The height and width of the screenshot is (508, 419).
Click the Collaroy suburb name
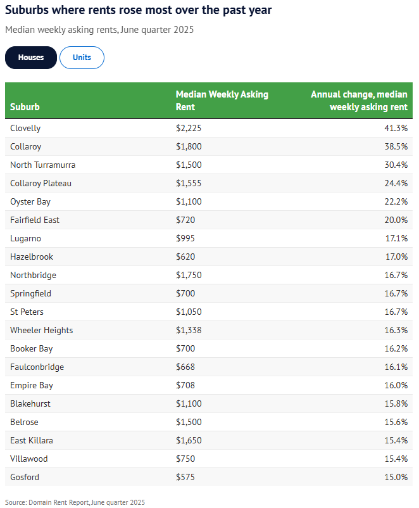tap(25, 146)
